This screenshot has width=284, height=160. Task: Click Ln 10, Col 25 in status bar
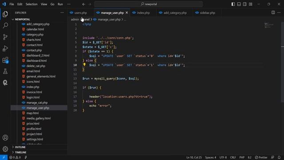pos(194,157)
